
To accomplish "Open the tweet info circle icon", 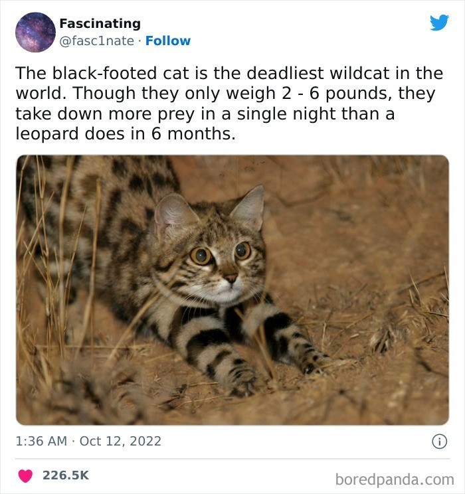I will 439,442.
